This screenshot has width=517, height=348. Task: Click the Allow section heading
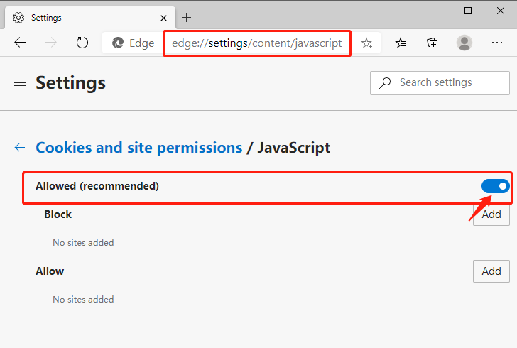tap(50, 271)
